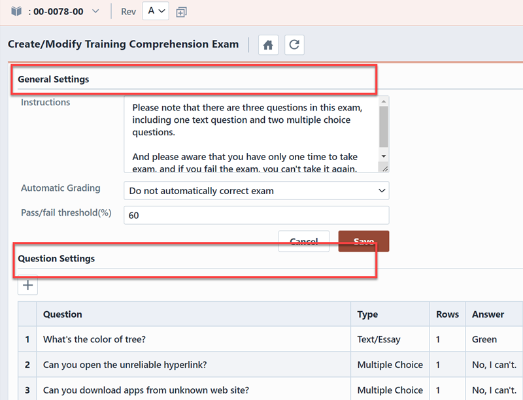The height and width of the screenshot is (400, 523).
Task: Click the Question Settings heading
Action: click(x=56, y=259)
